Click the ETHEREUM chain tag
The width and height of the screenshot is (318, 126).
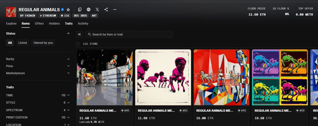(x=48, y=16)
